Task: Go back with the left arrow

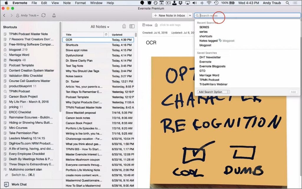Action: [x=4, y=15]
